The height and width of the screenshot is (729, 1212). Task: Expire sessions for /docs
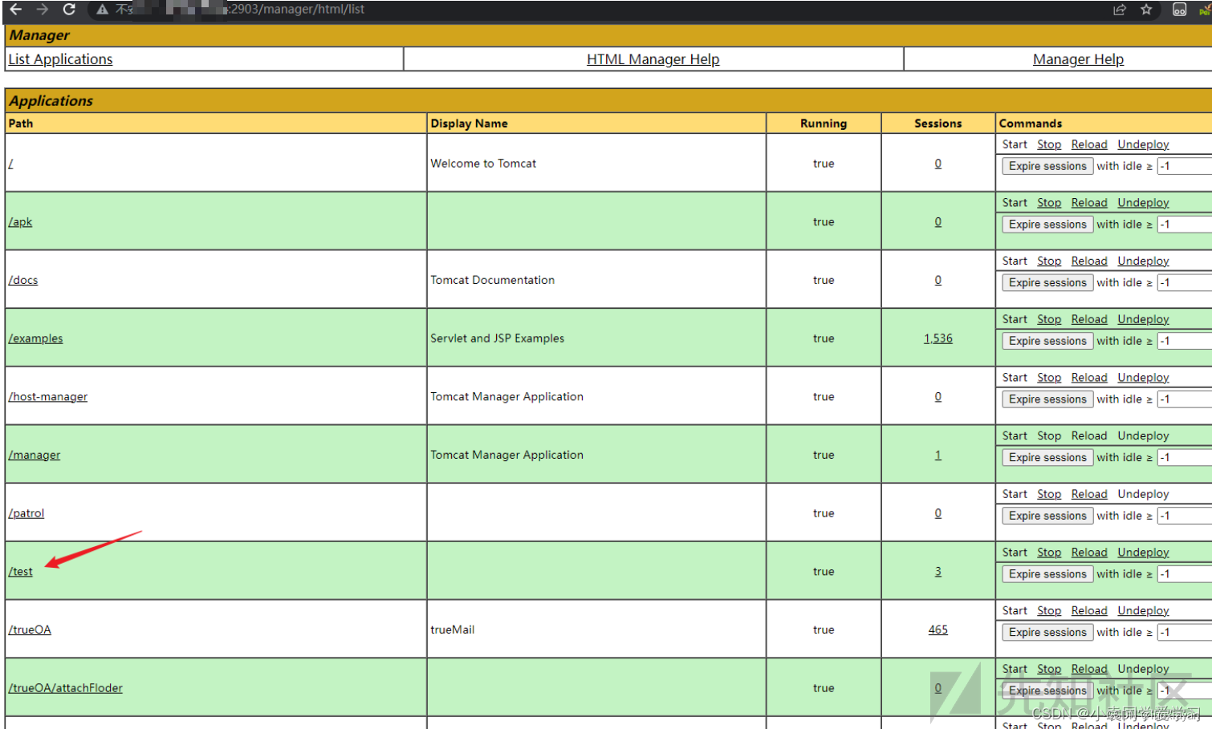[1047, 283]
